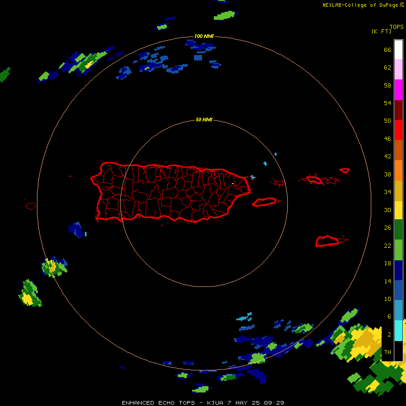Click the 50 NMI range ring label
The image size is (406, 406).
204,120
